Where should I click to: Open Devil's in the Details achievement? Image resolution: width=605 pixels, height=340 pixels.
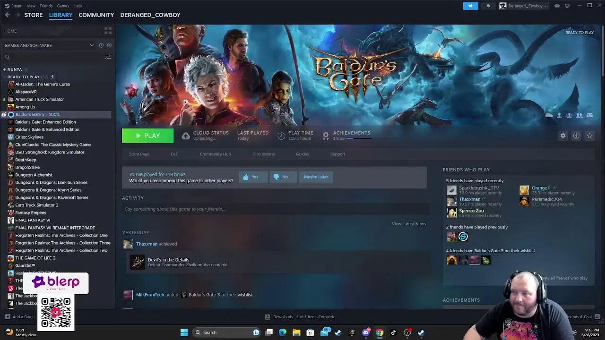pos(168,260)
